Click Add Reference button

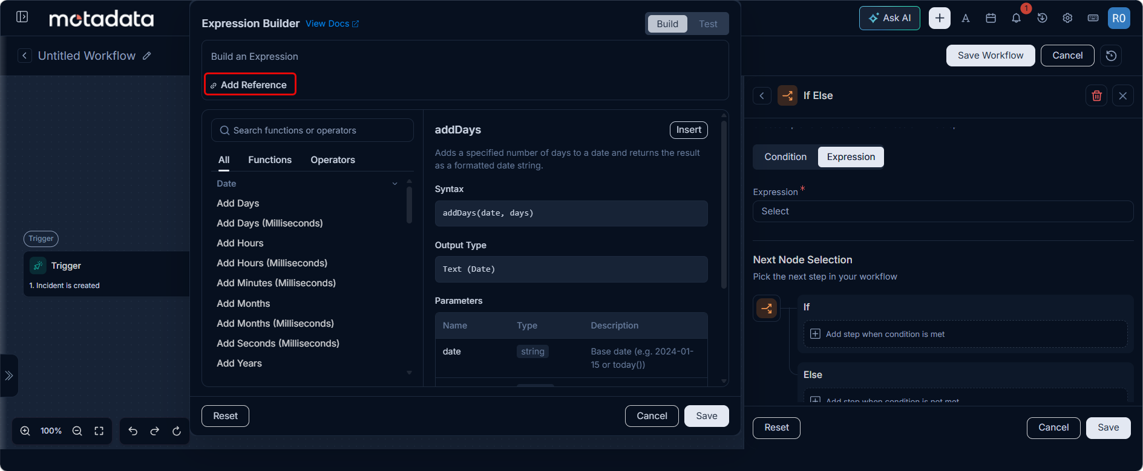[250, 85]
